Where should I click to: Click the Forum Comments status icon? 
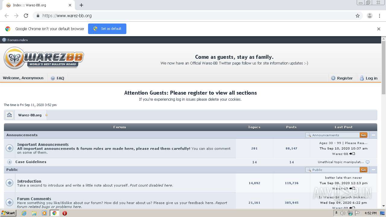[10, 202]
